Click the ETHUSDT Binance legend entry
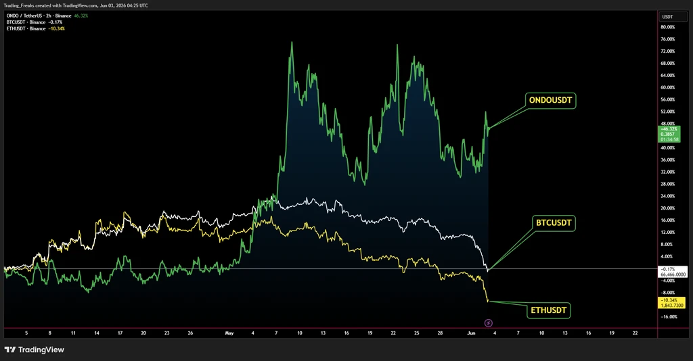 pyautogui.click(x=35, y=28)
